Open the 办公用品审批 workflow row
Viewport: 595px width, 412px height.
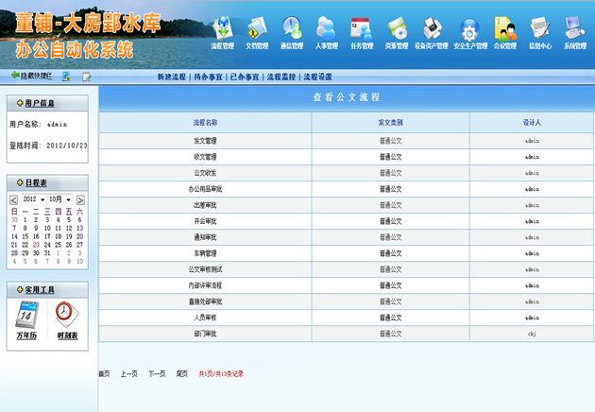click(346, 189)
